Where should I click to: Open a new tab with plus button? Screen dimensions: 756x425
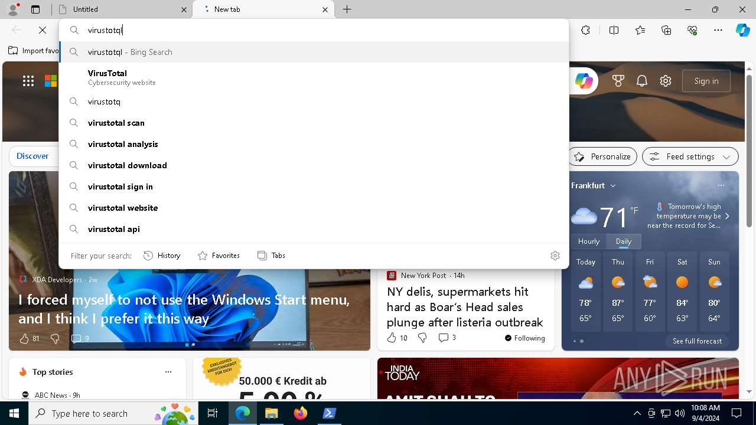point(347,9)
